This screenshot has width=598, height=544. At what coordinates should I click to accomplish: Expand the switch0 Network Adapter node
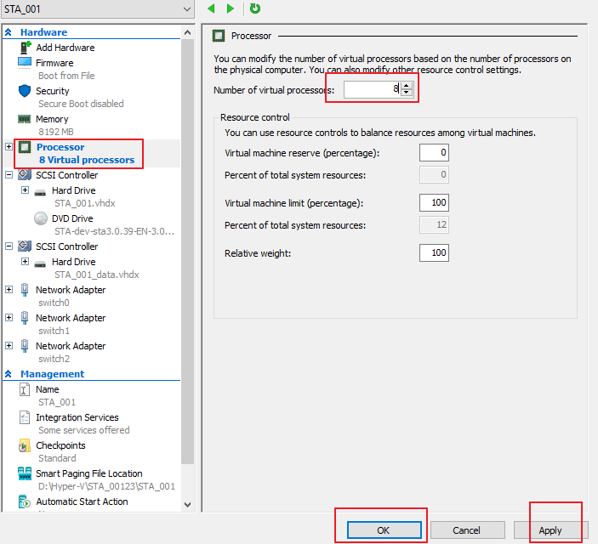9,290
